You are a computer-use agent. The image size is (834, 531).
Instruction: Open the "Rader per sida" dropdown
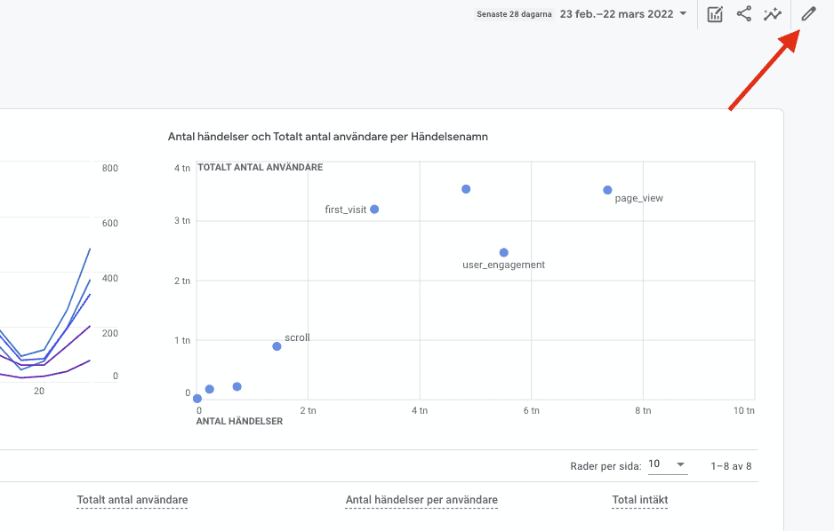tap(668, 464)
